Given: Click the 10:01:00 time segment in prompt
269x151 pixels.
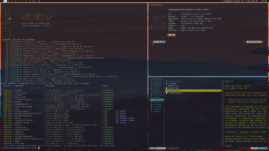Looking at the screenshot, I should (255, 42).
